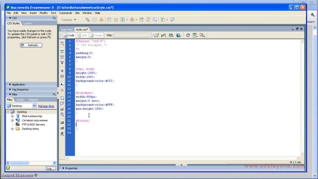Click the Email Link insert icon

[94, 20]
